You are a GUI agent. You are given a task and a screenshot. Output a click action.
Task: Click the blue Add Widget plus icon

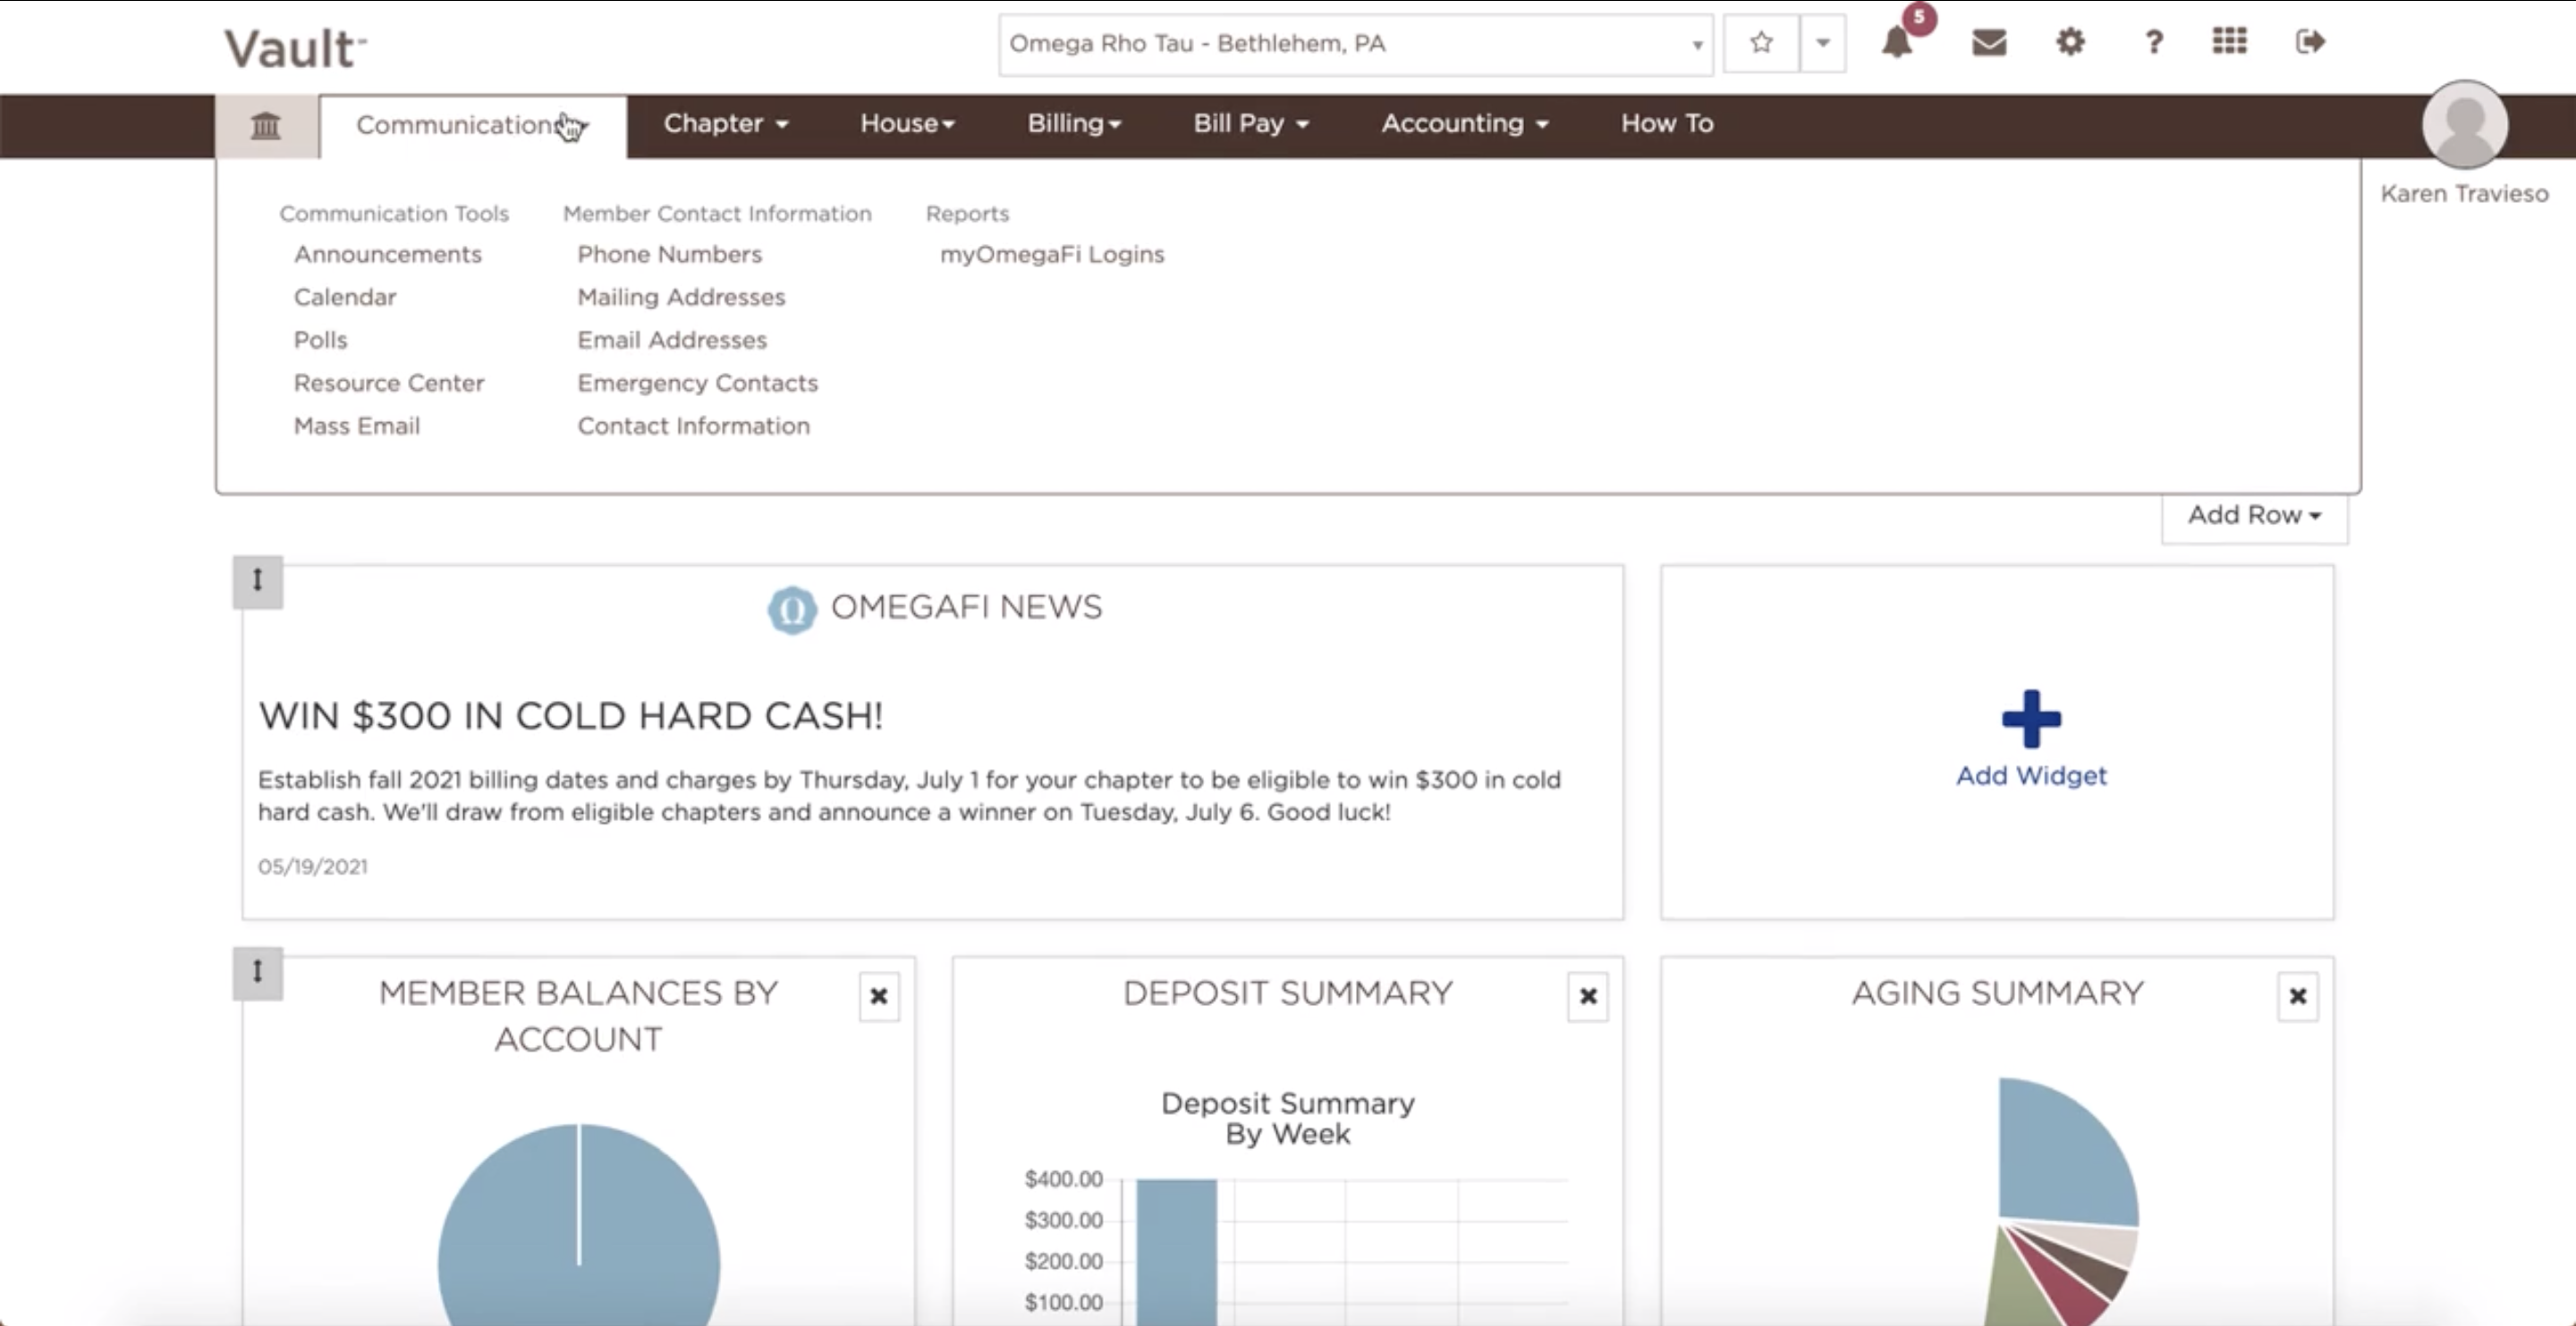click(x=2031, y=718)
